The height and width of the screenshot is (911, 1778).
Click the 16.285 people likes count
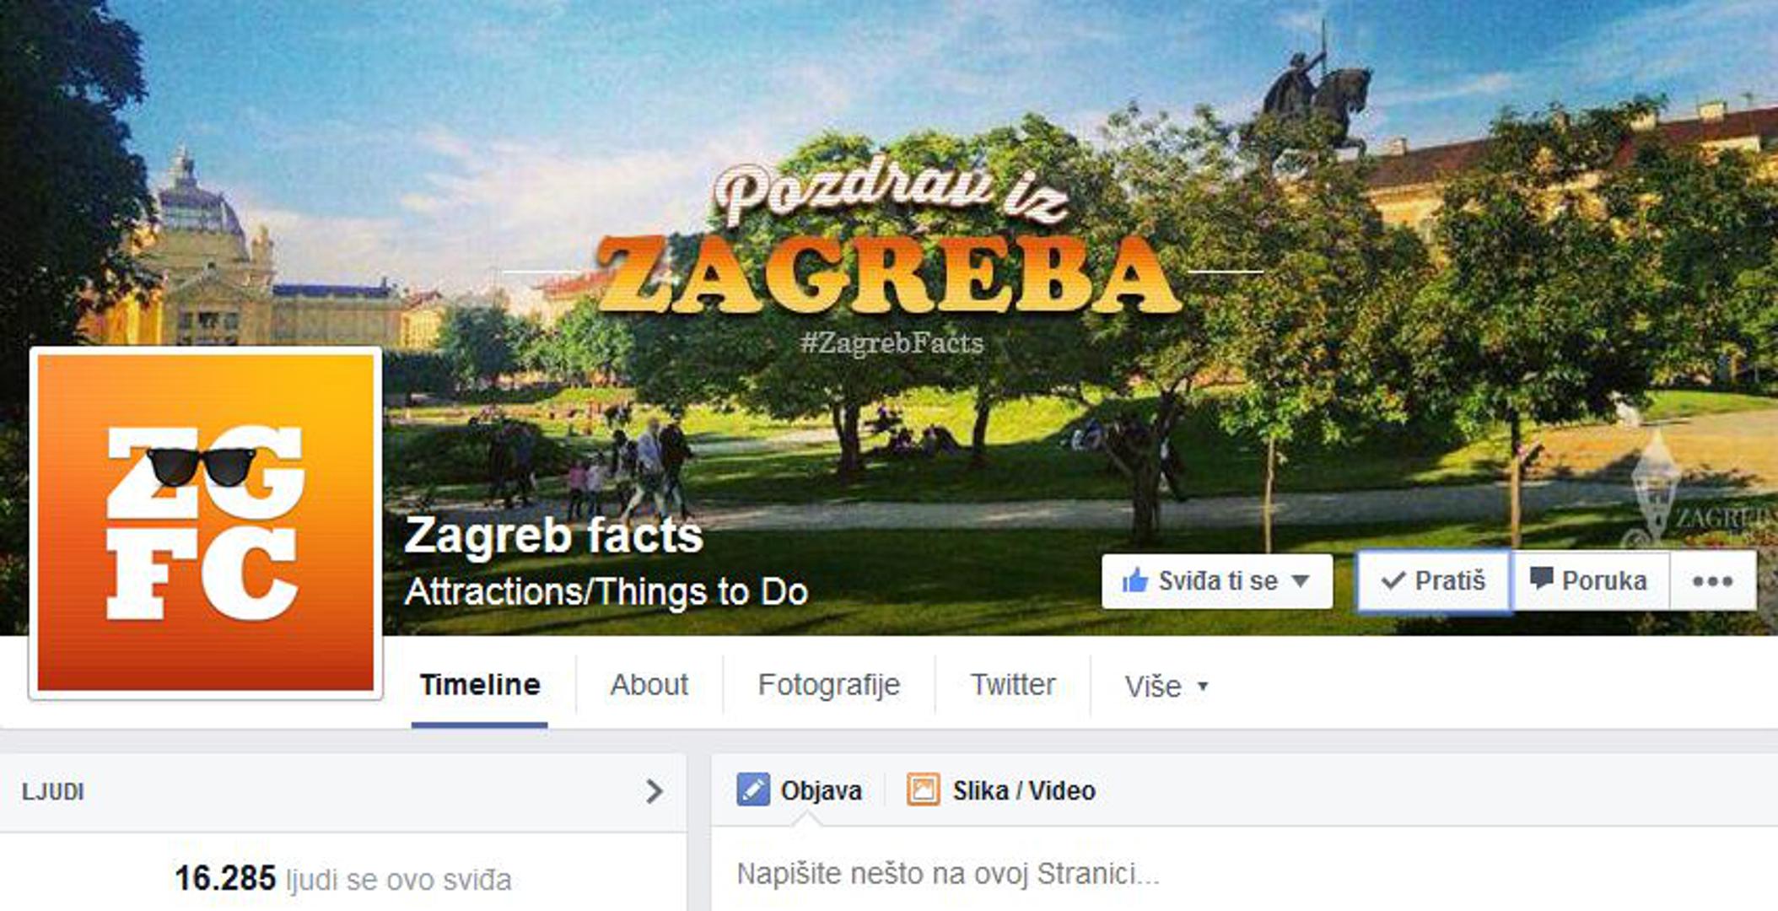225,878
